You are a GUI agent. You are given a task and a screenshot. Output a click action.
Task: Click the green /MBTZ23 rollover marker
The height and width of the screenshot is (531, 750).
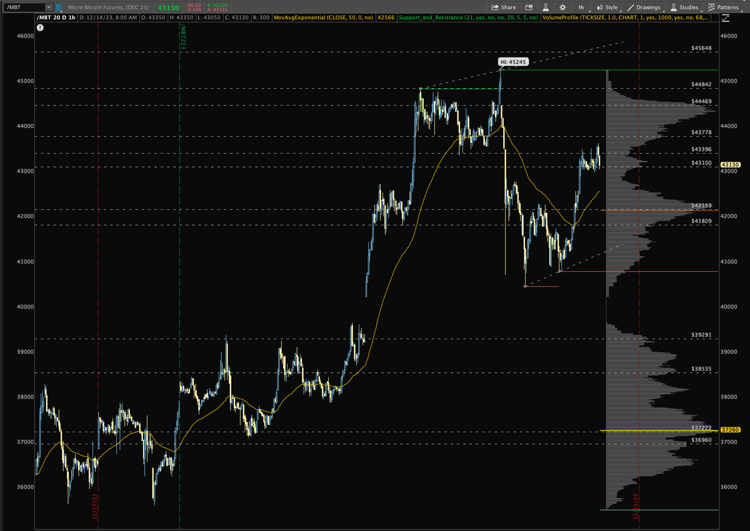182,38
